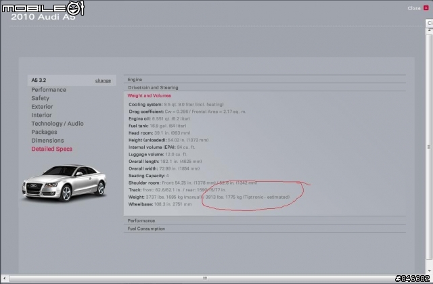Close the overlay with the red X icon
Screen dimensions: 433x284
[x=426, y=8]
